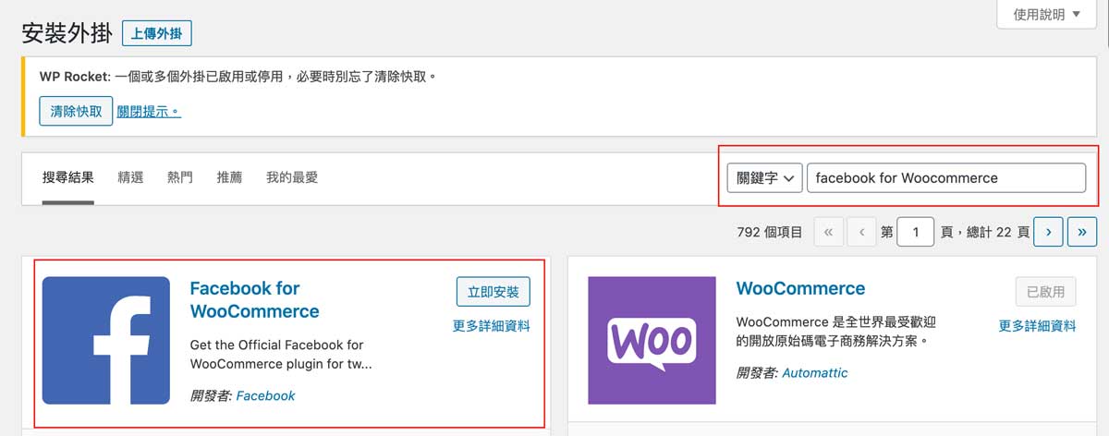1109x436 pixels.
Task: Switch to the 精選 tab
Action: (130, 177)
